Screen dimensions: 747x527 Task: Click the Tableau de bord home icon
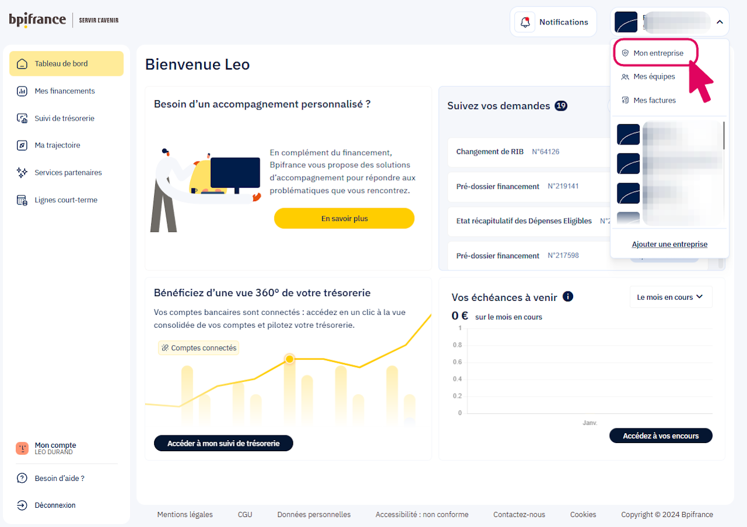tap(22, 64)
